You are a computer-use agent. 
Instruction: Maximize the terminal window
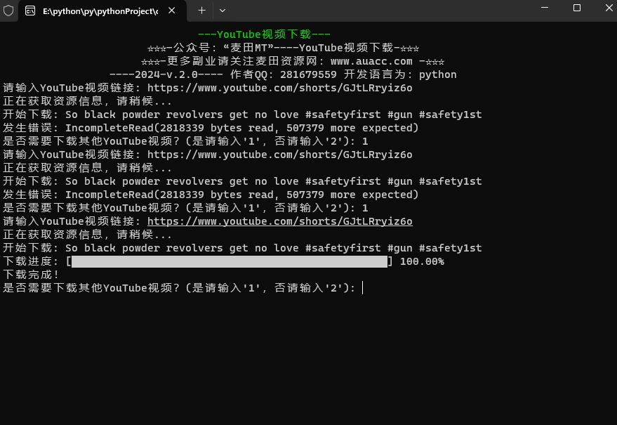click(577, 8)
